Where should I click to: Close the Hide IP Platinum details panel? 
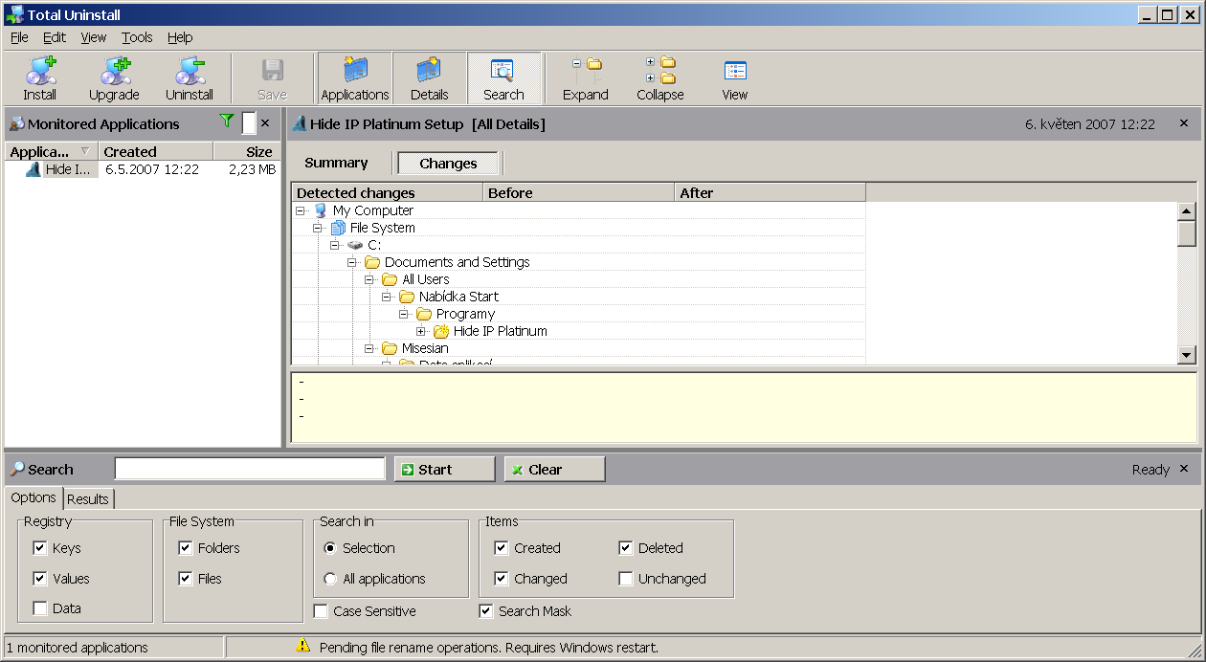[x=1184, y=123]
